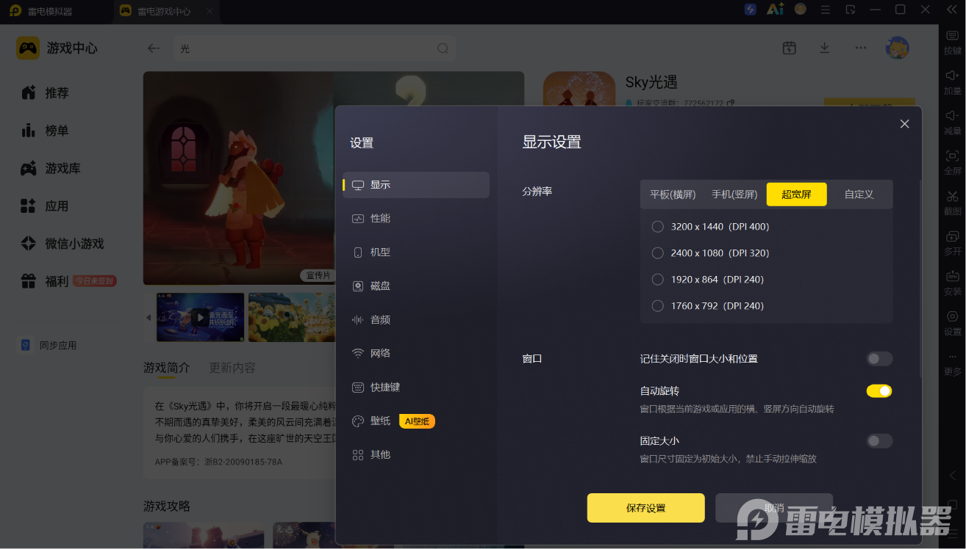Go back with the arrow beside search box
The width and height of the screenshot is (966, 549).
(x=153, y=48)
